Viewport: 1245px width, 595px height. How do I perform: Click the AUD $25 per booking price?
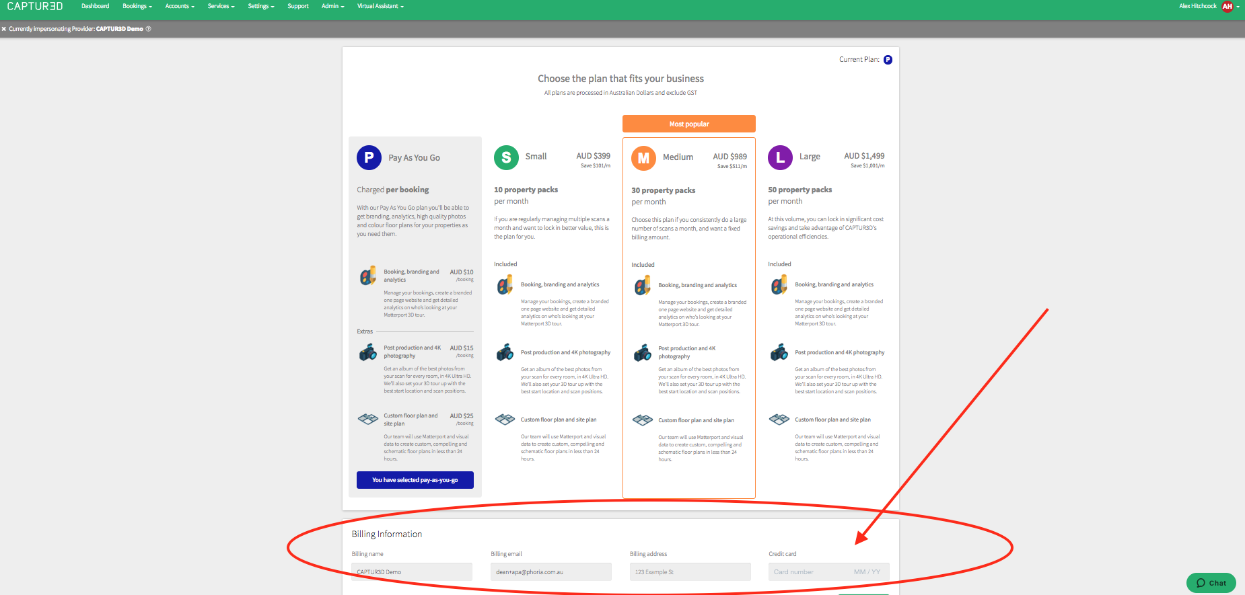click(462, 416)
